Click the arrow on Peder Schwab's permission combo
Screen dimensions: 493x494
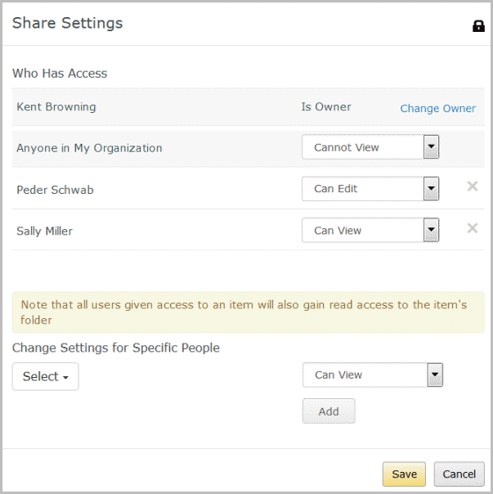(431, 189)
